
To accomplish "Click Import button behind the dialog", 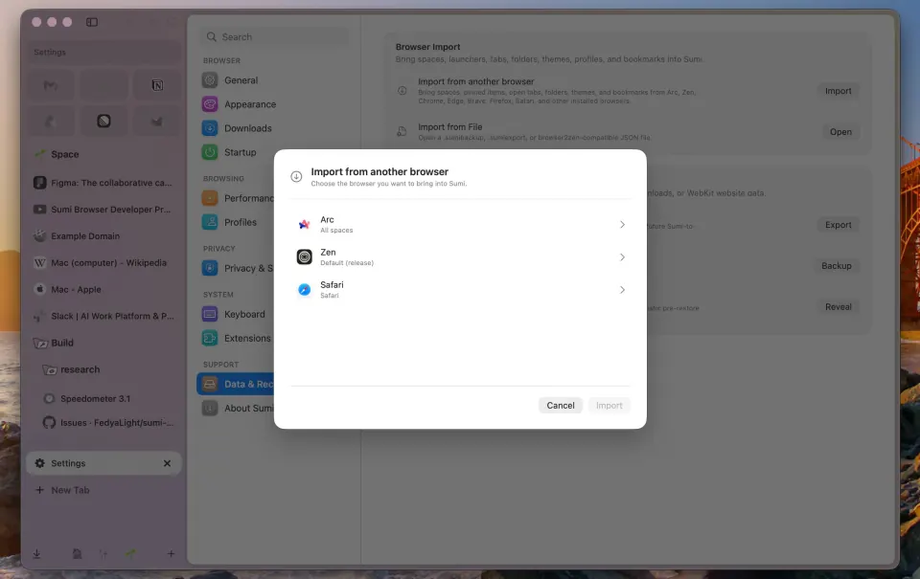I will coord(838,91).
